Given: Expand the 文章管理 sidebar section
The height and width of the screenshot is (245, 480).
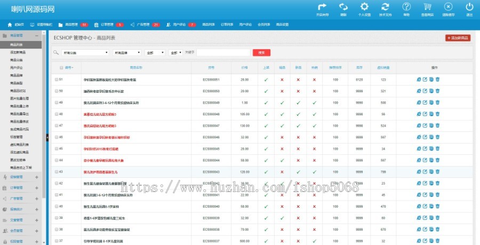Looking at the screenshot, I should pos(37,220).
